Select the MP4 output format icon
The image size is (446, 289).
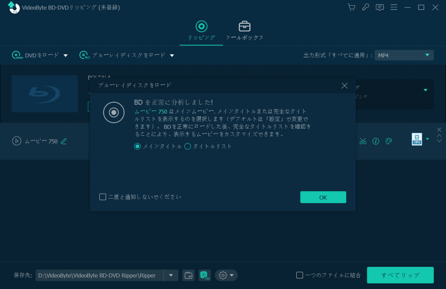417,139
